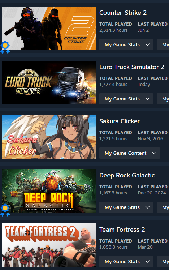Expand Euro Truck Simulator 2 My Game Stats

tap(126, 99)
